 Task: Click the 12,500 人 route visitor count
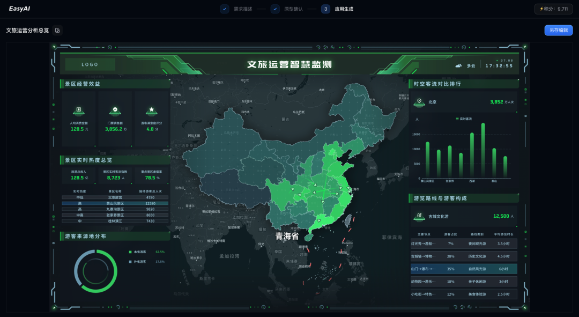tap(503, 216)
